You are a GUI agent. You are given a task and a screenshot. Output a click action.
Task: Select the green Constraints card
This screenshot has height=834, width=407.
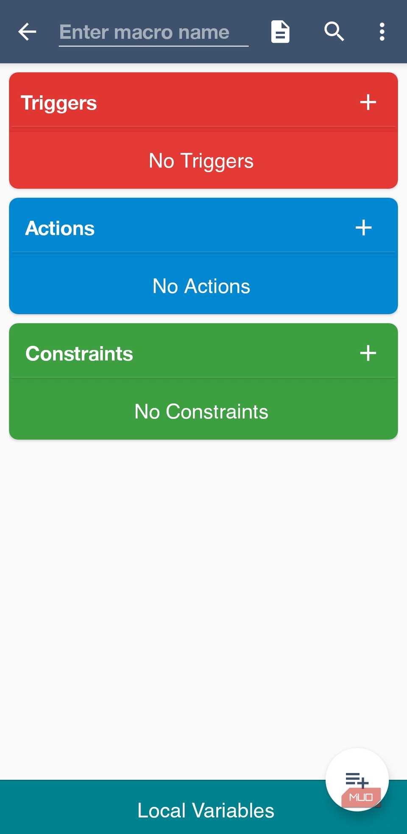pyautogui.click(x=203, y=381)
